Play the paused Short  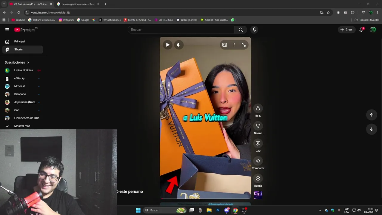click(168, 45)
